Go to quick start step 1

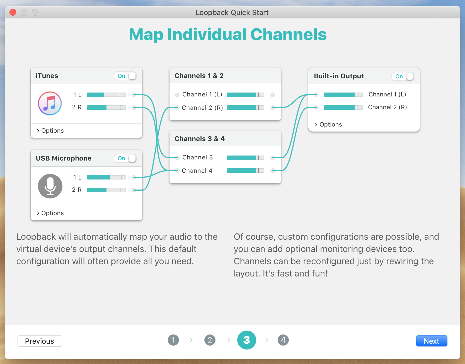[x=173, y=340]
